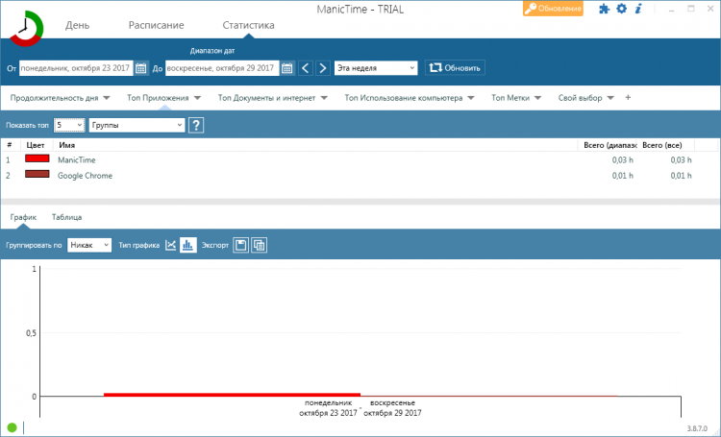Click the red ManicTime color swatch
The height and width of the screenshot is (437, 721).
37,158
